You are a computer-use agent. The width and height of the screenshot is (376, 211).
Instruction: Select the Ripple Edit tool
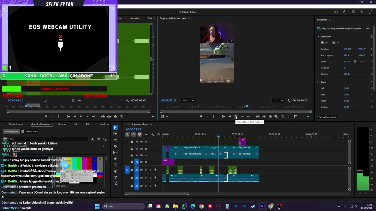point(115,140)
